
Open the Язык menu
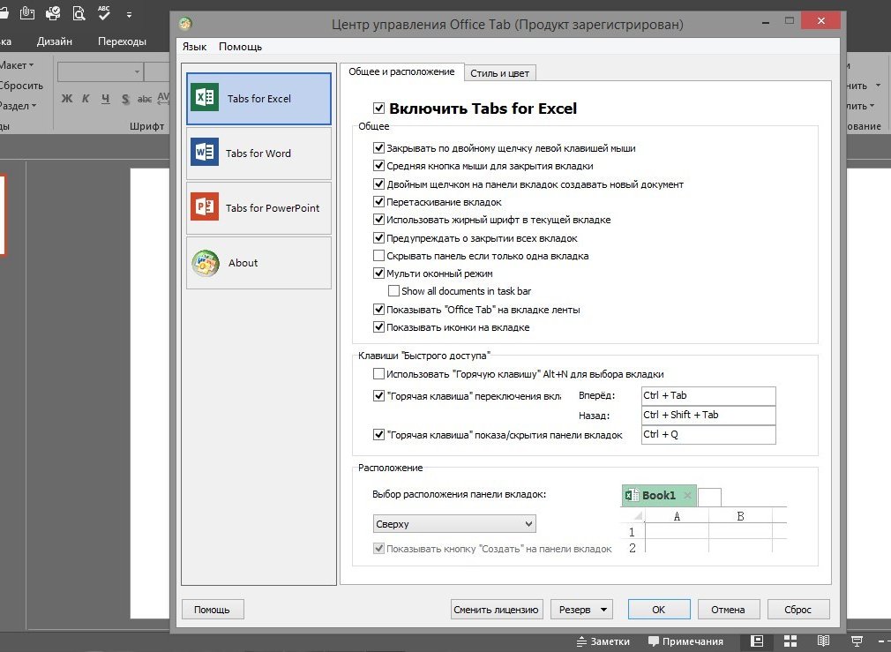click(194, 47)
